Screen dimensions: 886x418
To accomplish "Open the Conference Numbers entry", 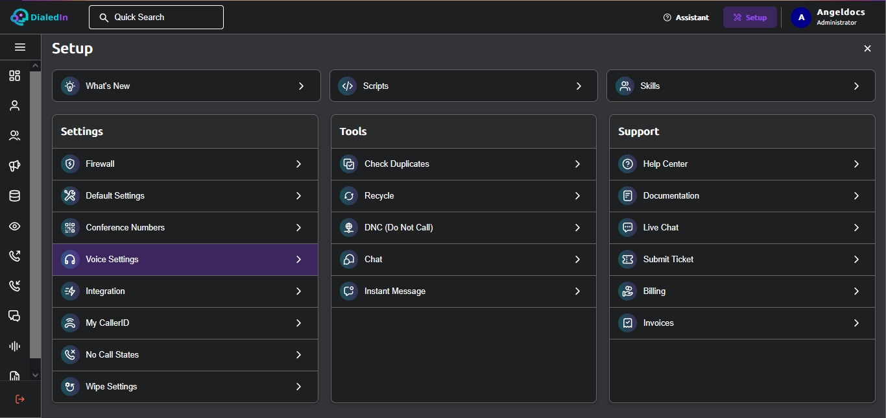I will pos(185,228).
